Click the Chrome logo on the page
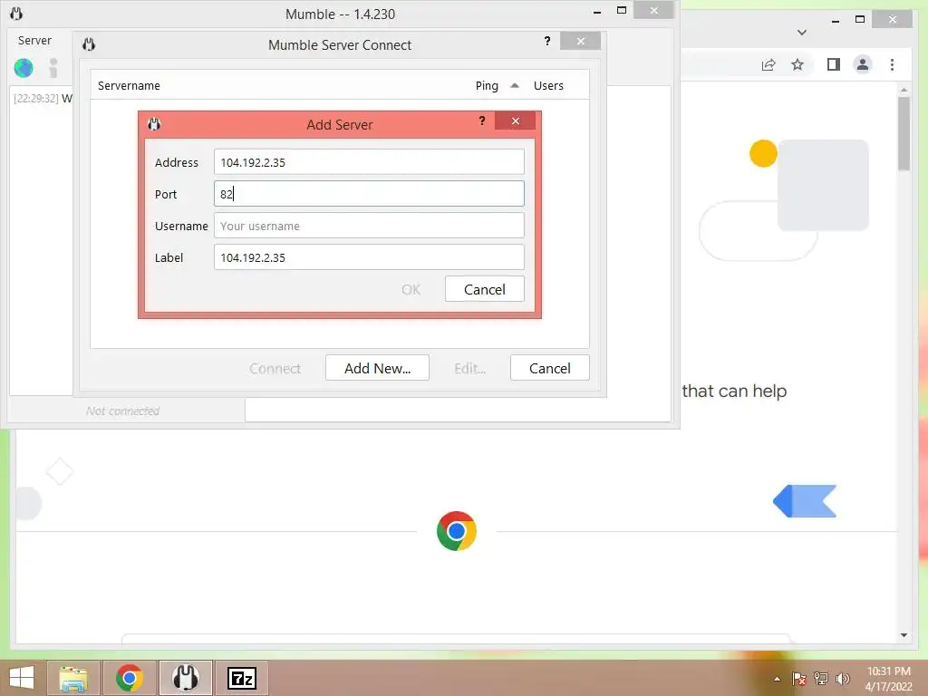928x696 pixels. pos(457,531)
